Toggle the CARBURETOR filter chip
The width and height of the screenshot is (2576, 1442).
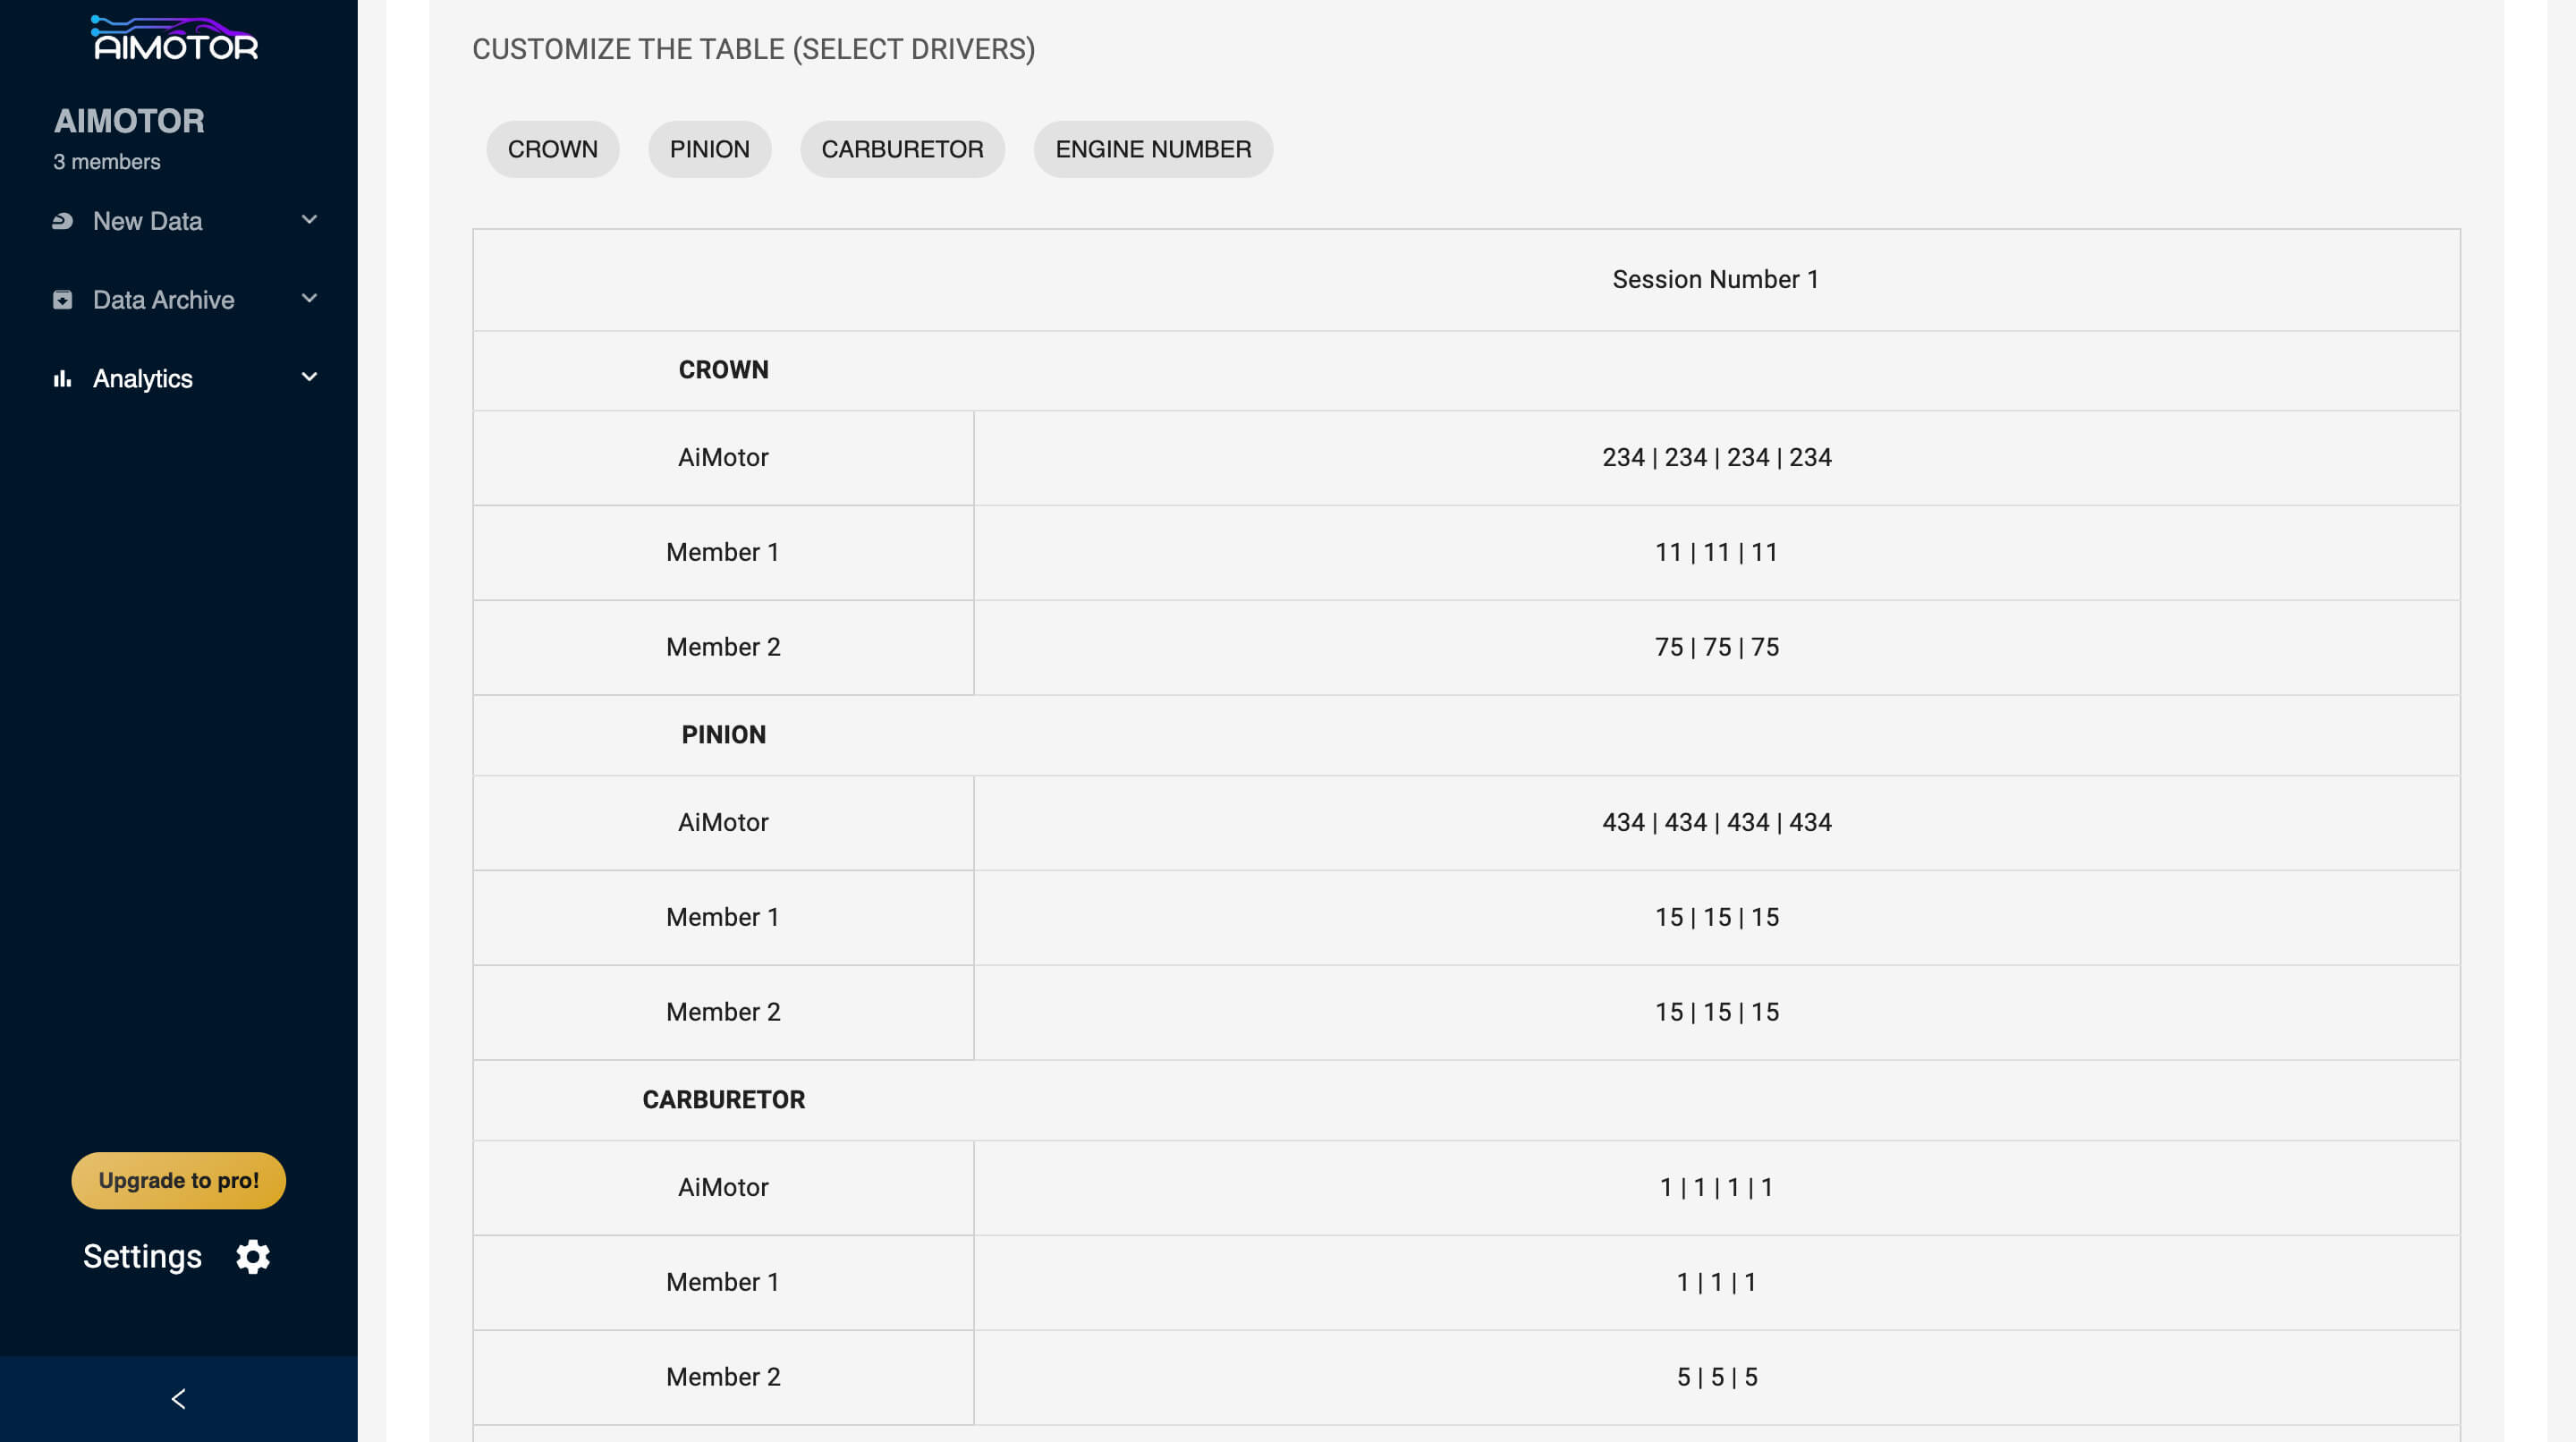point(902,150)
